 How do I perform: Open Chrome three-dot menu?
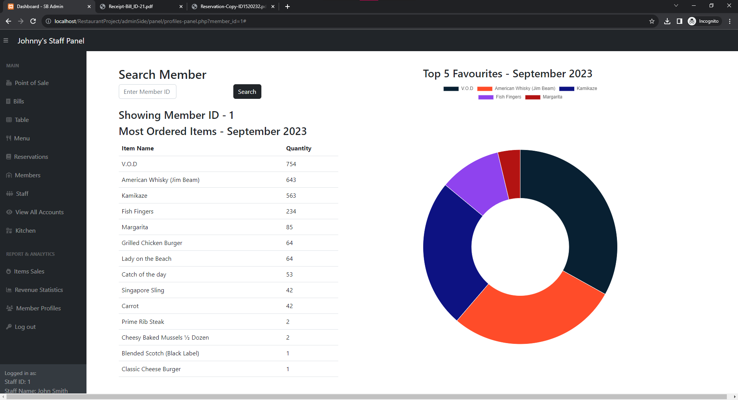730,21
